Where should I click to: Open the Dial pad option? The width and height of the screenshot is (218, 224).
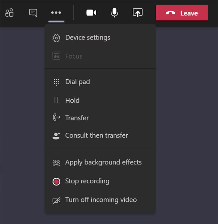[x=78, y=82]
